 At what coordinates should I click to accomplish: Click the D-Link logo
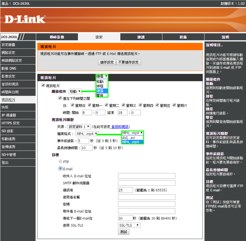tap(25, 20)
